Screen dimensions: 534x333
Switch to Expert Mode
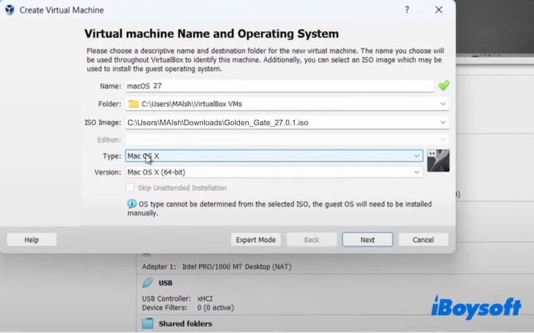coord(256,240)
